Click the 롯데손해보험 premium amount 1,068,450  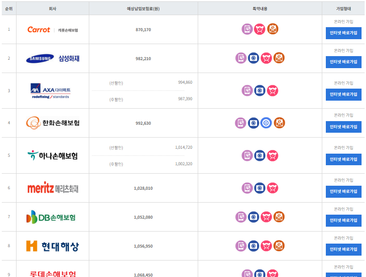click(143, 275)
